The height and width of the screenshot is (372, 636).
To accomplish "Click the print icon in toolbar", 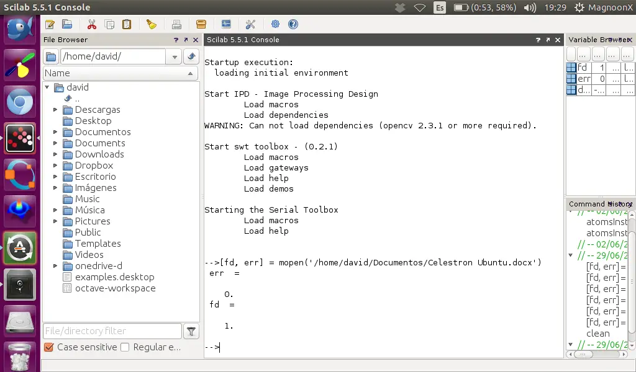I will [x=176, y=24].
